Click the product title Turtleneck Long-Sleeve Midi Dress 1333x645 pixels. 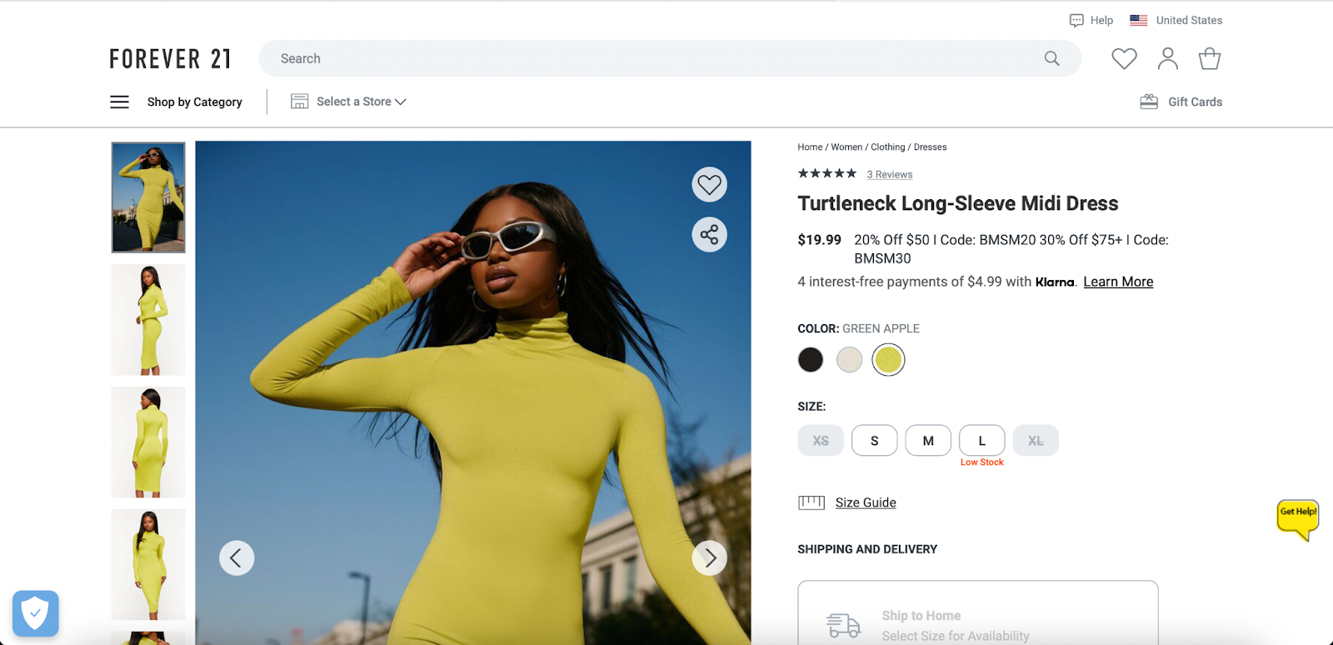coord(958,203)
